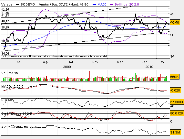The height and width of the screenshot is (139, 184).
Task: Click the 0 label on stochastic axis
Action: tap(171, 121)
